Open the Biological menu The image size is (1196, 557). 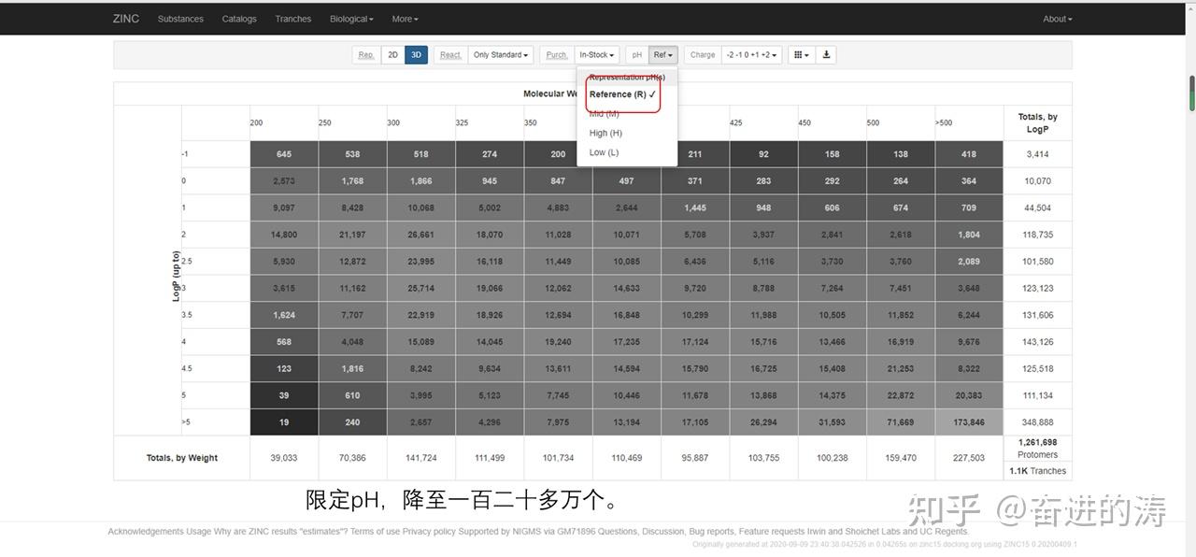(351, 18)
